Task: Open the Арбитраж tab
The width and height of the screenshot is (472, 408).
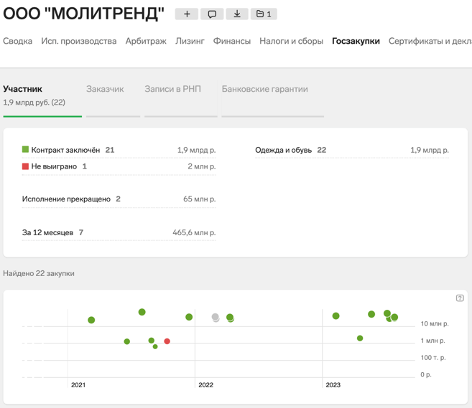Action: point(146,41)
